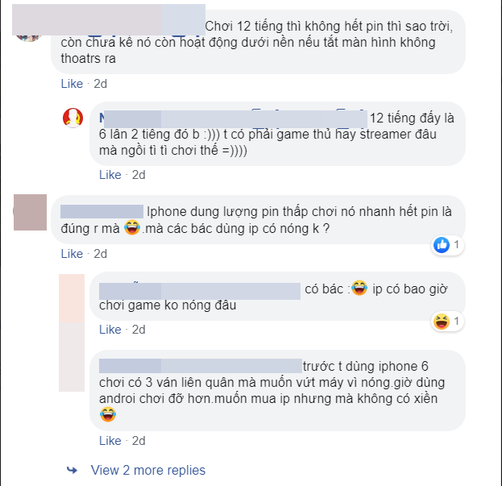This screenshot has width=502, height=486.
Task: Click the crying-laugh emoji after 'có bác'
Action: [359, 288]
